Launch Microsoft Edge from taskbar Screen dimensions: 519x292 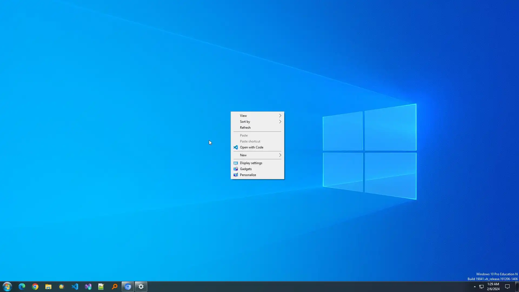(x=22, y=287)
